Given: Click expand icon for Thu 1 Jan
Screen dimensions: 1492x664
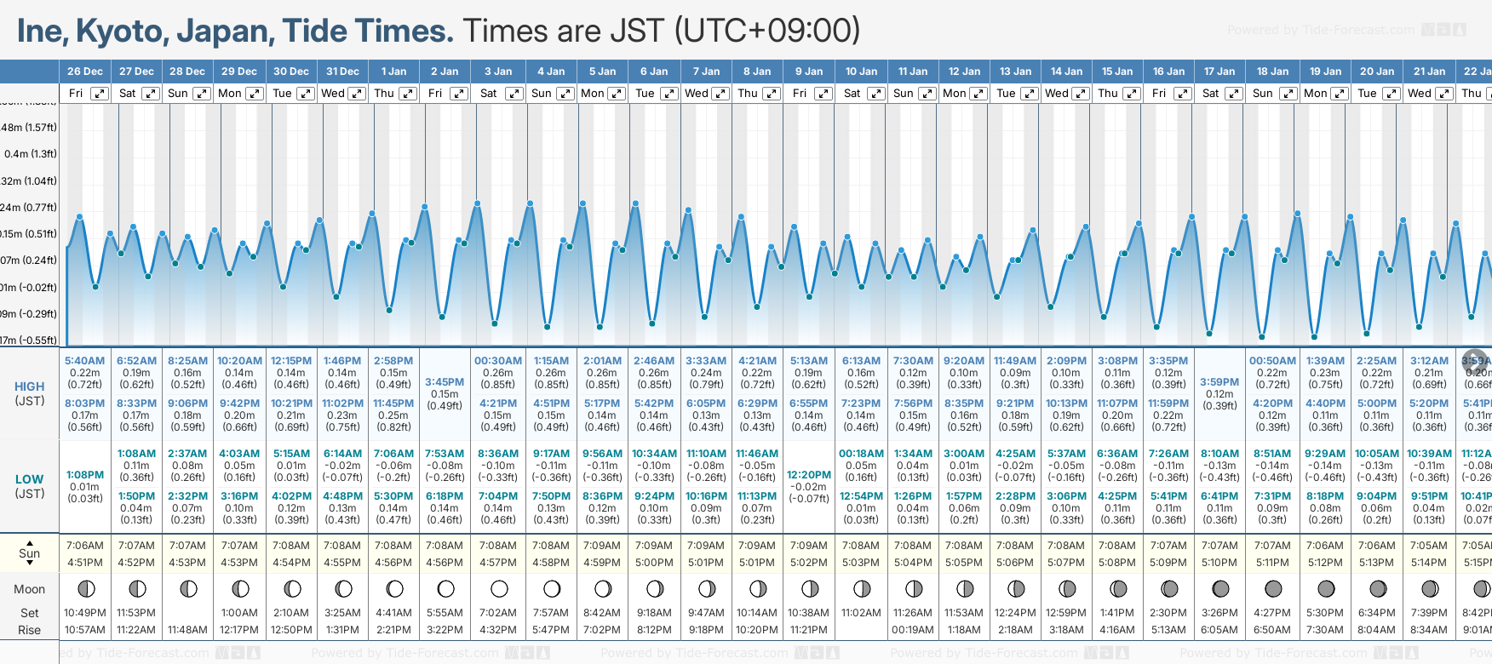Looking at the screenshot, I should pos(408,94).
